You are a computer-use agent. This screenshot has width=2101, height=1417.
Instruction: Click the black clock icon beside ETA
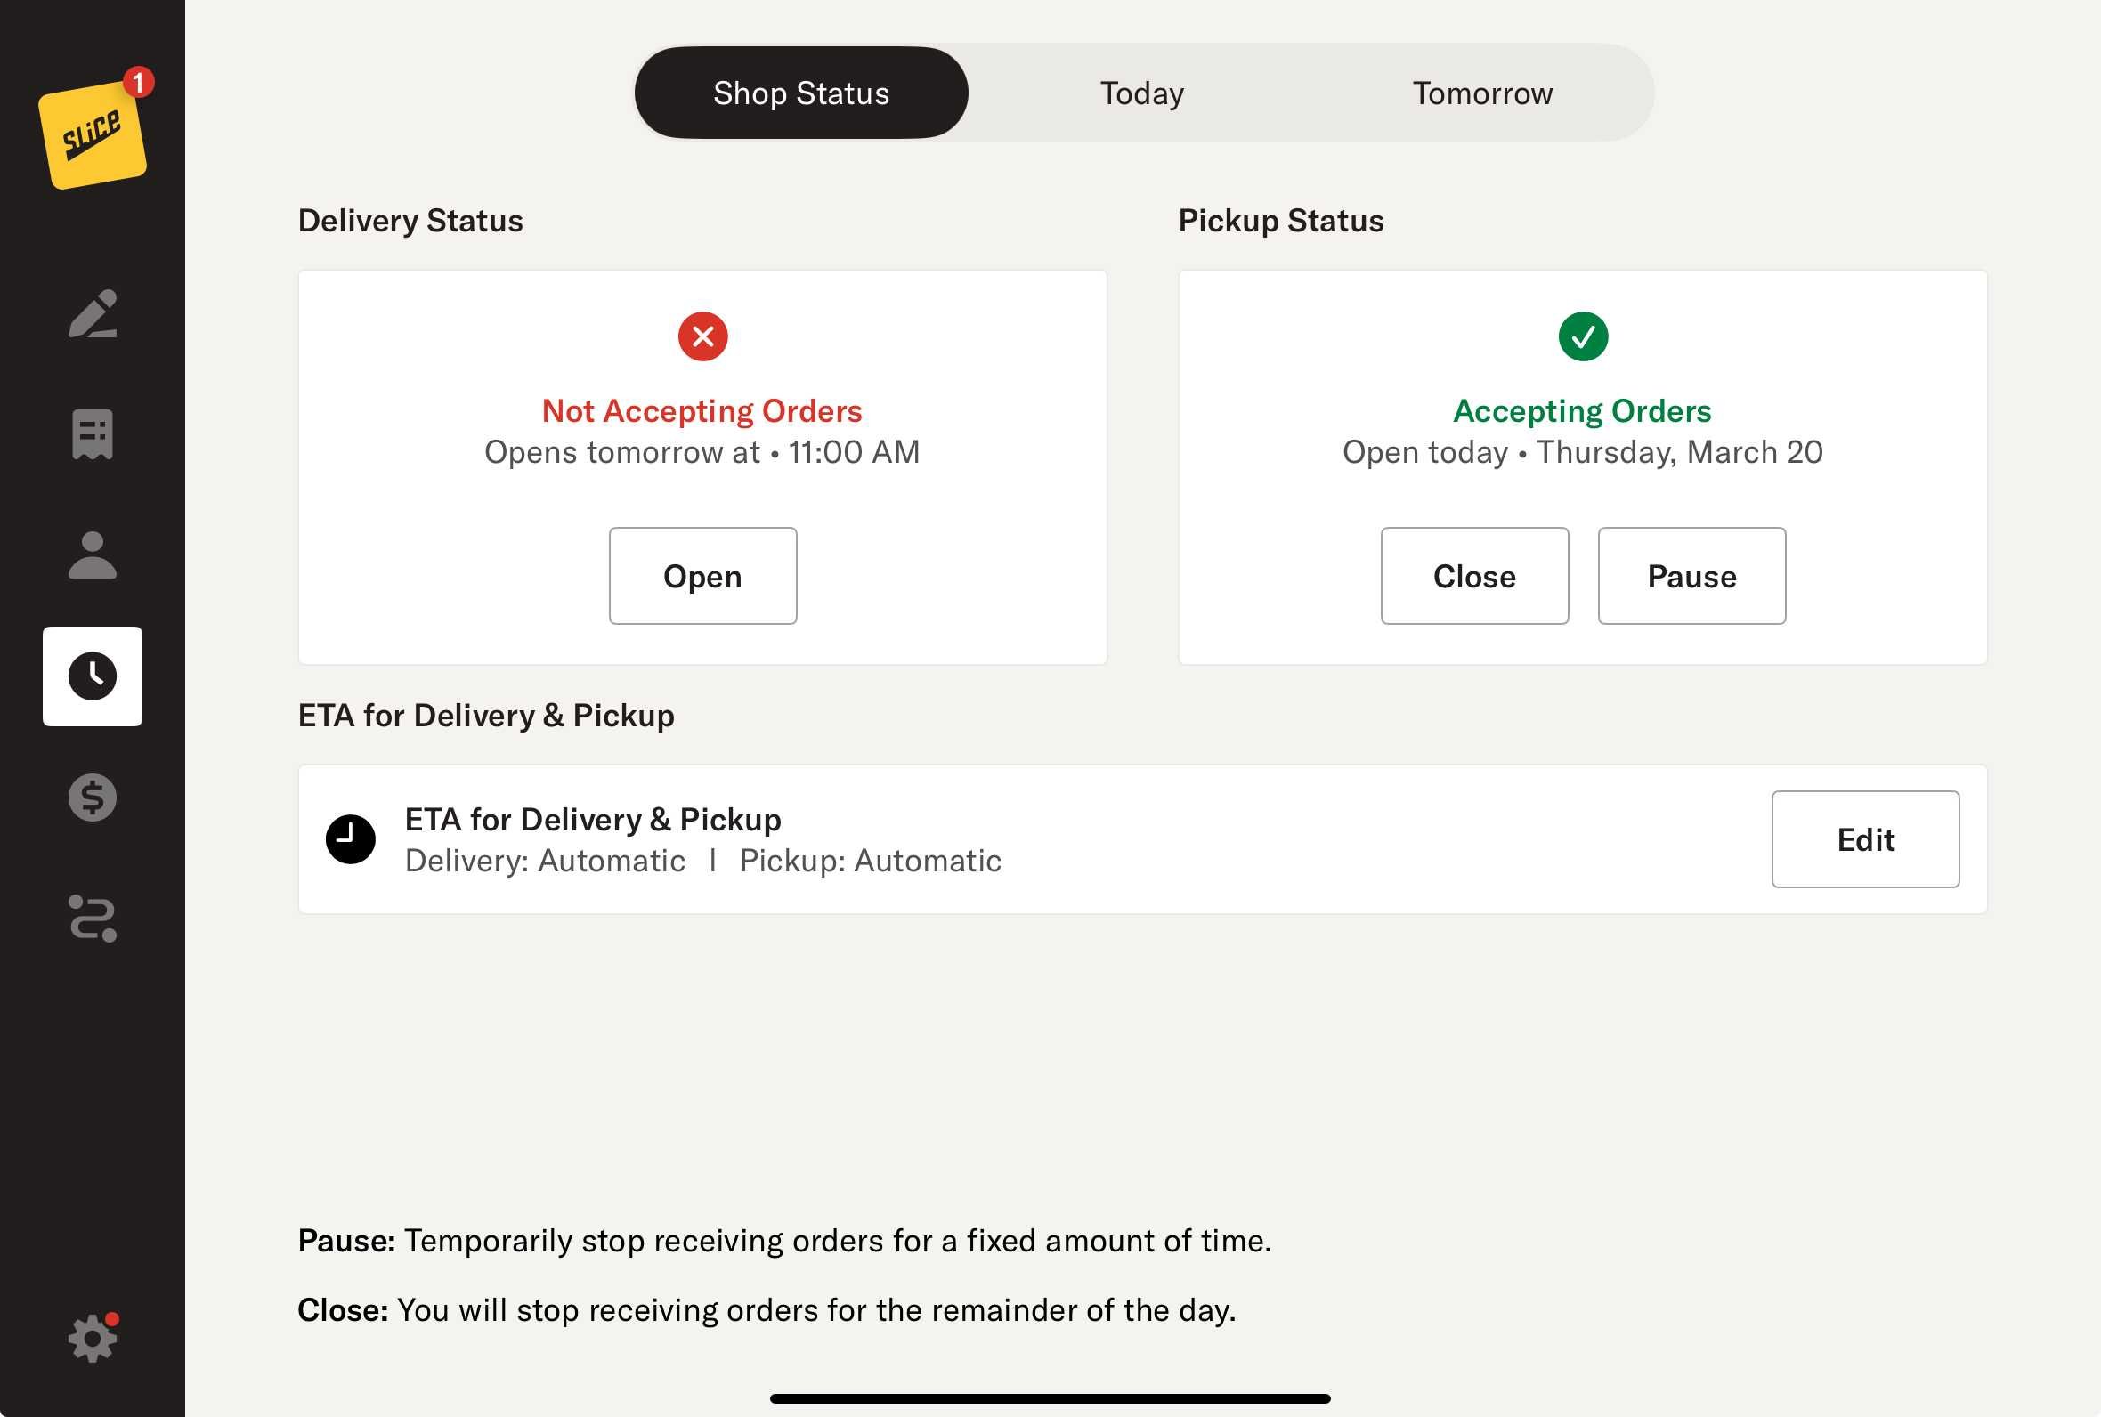[x=351, y=839]
